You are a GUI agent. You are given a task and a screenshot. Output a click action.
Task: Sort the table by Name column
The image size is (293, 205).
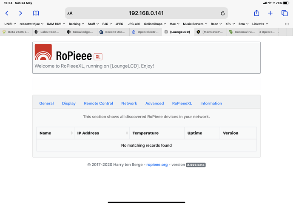tap(55, 133)
